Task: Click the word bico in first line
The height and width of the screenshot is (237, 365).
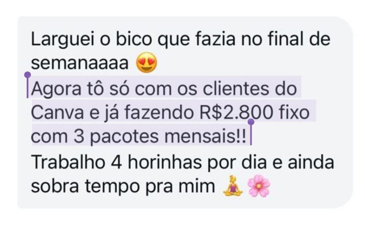Action: pos(134,39)
